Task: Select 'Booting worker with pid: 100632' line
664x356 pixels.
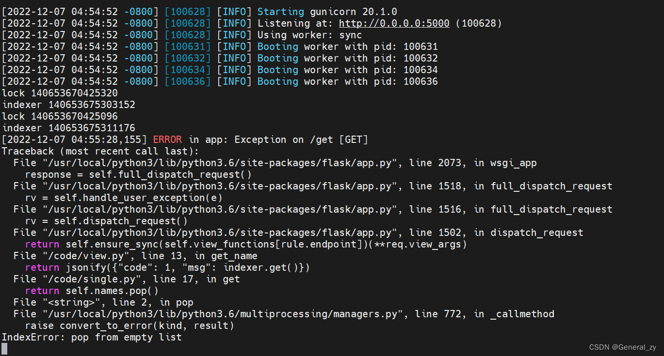Action: coord(347,58)
